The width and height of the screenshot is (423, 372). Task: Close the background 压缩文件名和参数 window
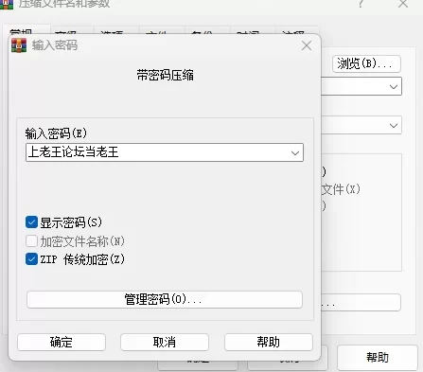pos(403,4)
